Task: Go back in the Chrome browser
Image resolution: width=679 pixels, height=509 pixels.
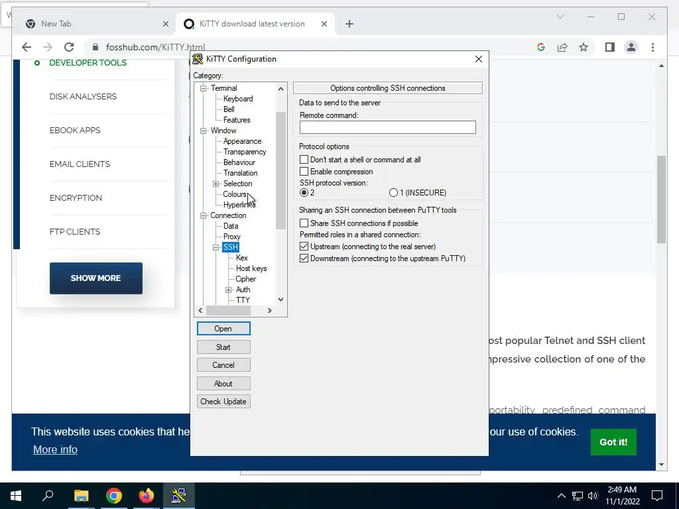Action: coord(27,47)
